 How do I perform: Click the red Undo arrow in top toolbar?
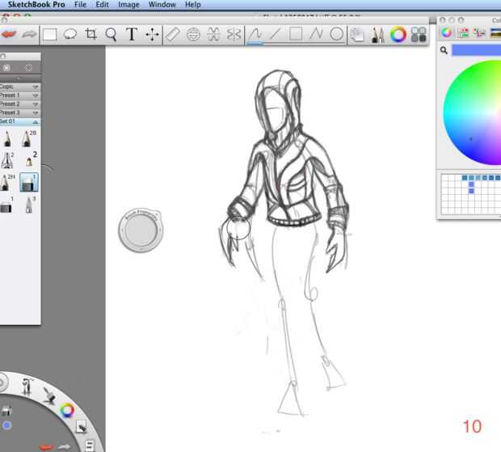pos(9,34)
